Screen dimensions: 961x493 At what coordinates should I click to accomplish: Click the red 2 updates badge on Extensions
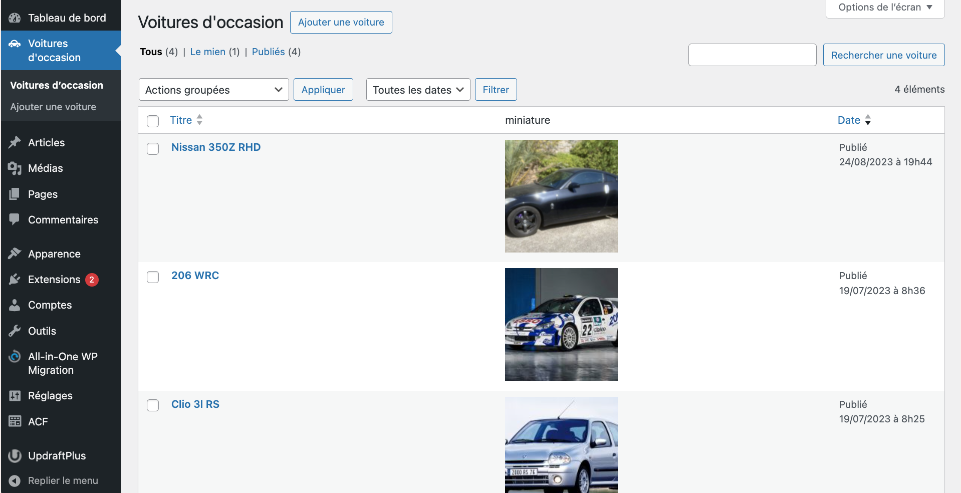pos(92,280)
